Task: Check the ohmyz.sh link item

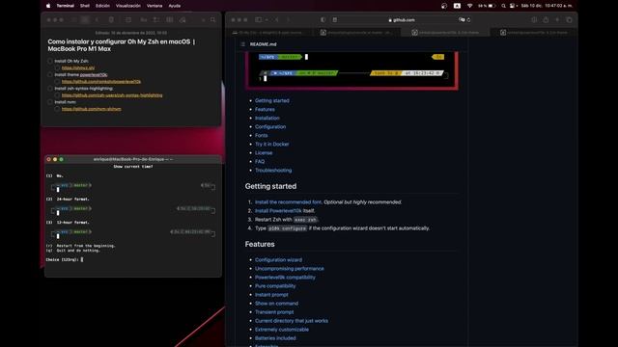Action: pos(58,67)
